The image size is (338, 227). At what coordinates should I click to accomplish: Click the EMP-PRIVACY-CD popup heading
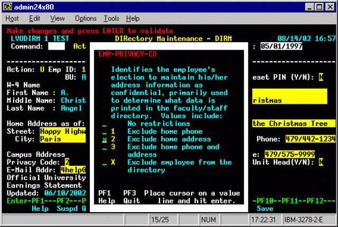pos(127,54)
